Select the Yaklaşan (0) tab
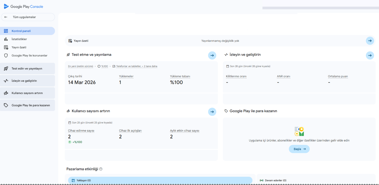379x185 pixels. (x=160, y=180)
